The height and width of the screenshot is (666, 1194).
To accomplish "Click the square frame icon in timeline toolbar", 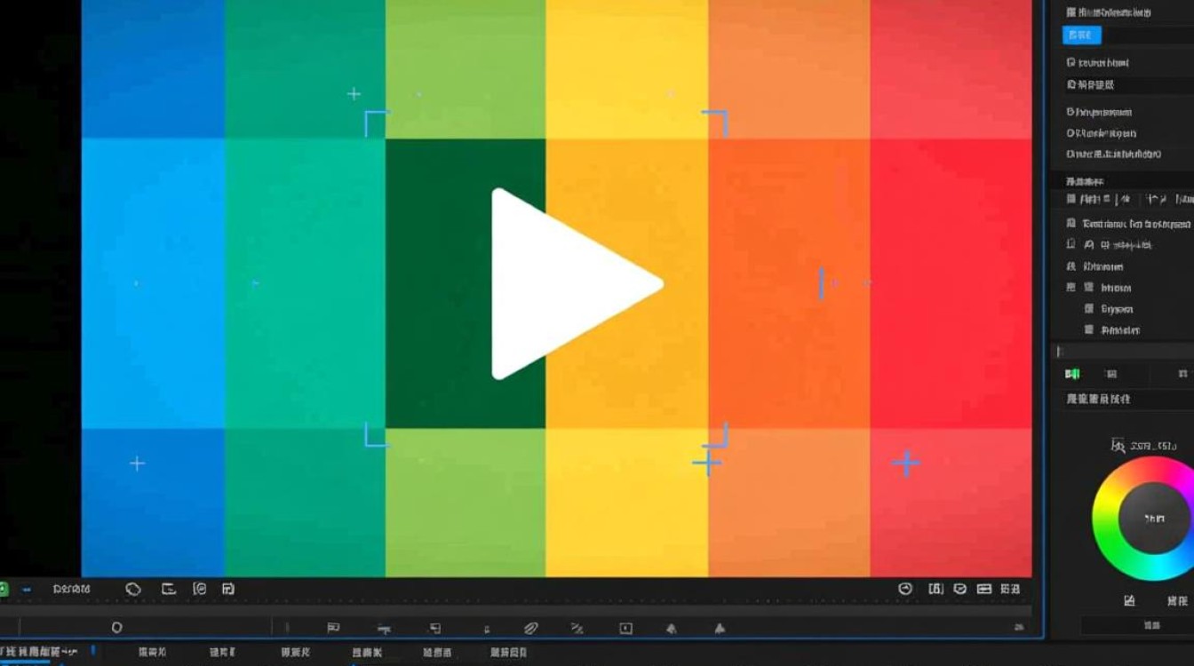I will pos(625,629).
